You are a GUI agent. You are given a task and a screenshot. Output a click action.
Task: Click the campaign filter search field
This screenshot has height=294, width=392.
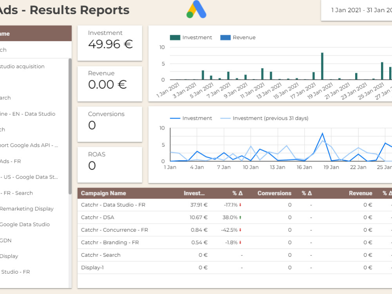pyautogui.click(x=36, y=50)
